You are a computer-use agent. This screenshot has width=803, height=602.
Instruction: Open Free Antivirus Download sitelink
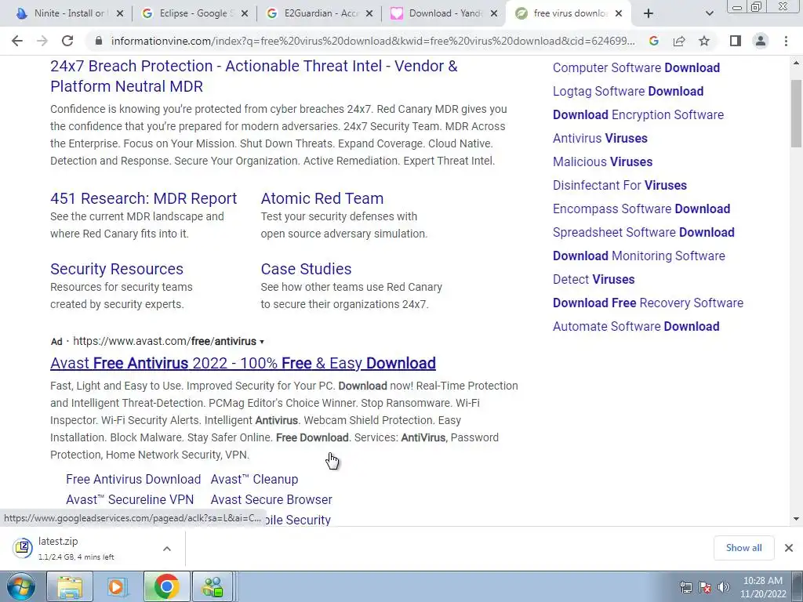point(133,479)
